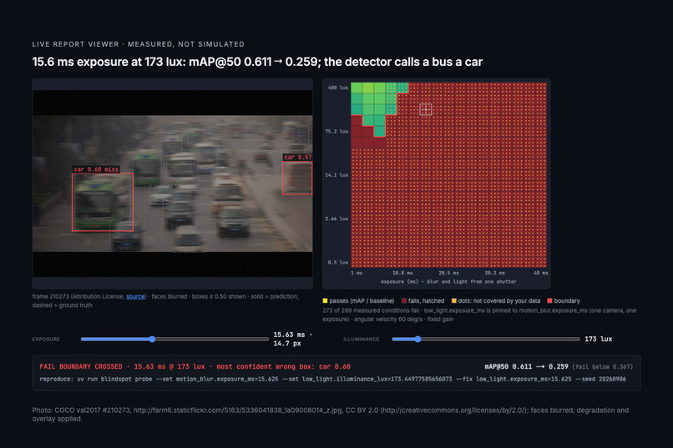Click the '273 of 289 measured conditions fail' note
The width and height of the screenshot is (673, 448).
click(x=371, y=311)
